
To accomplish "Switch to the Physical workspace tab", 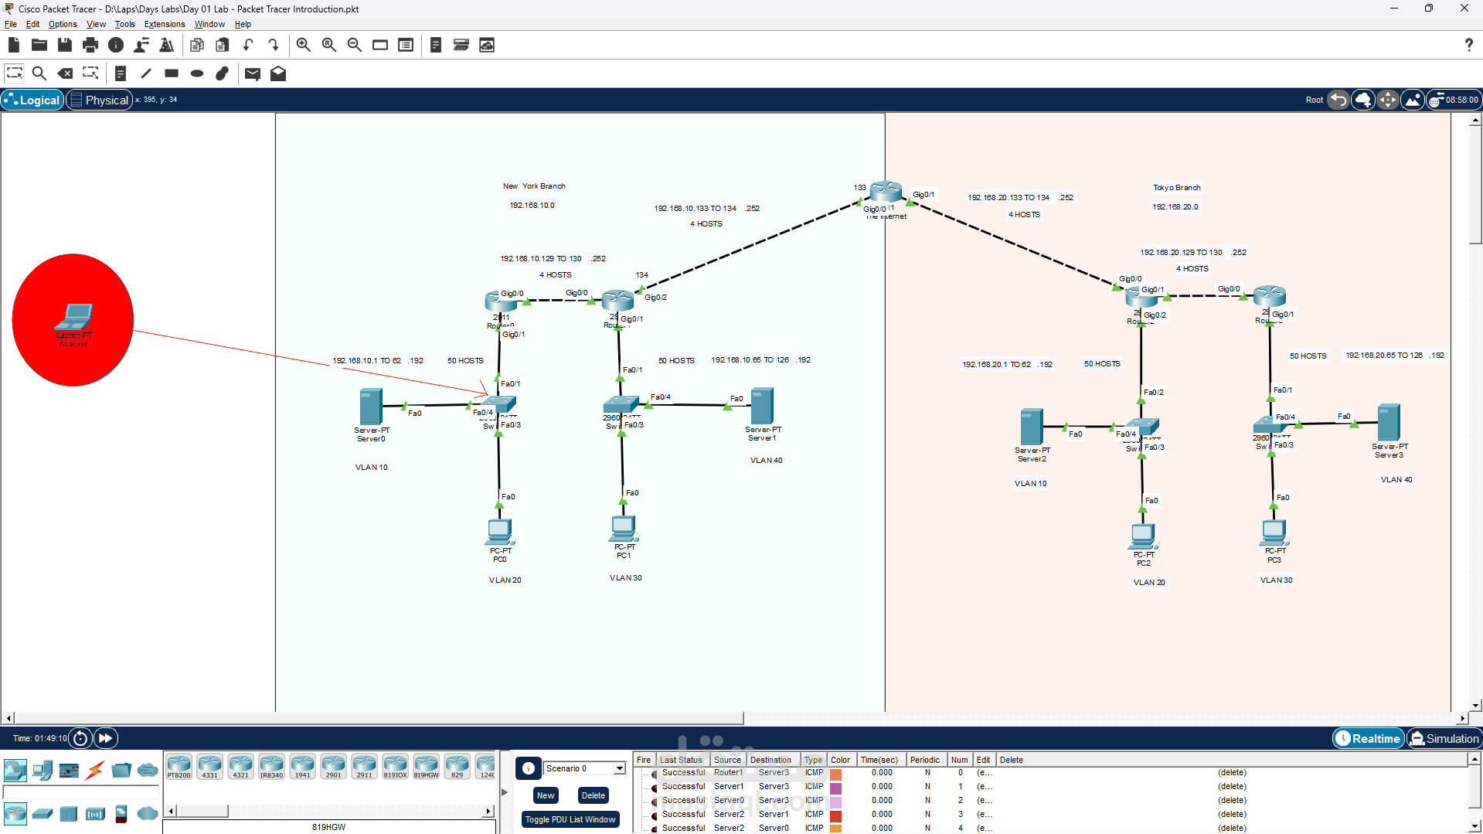I will (x=99, y=100).
